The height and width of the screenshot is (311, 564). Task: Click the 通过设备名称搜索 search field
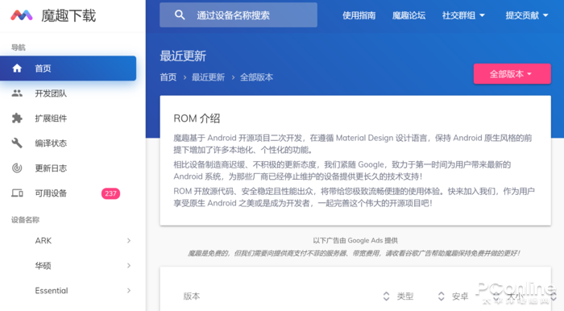[x=238, y=15]
